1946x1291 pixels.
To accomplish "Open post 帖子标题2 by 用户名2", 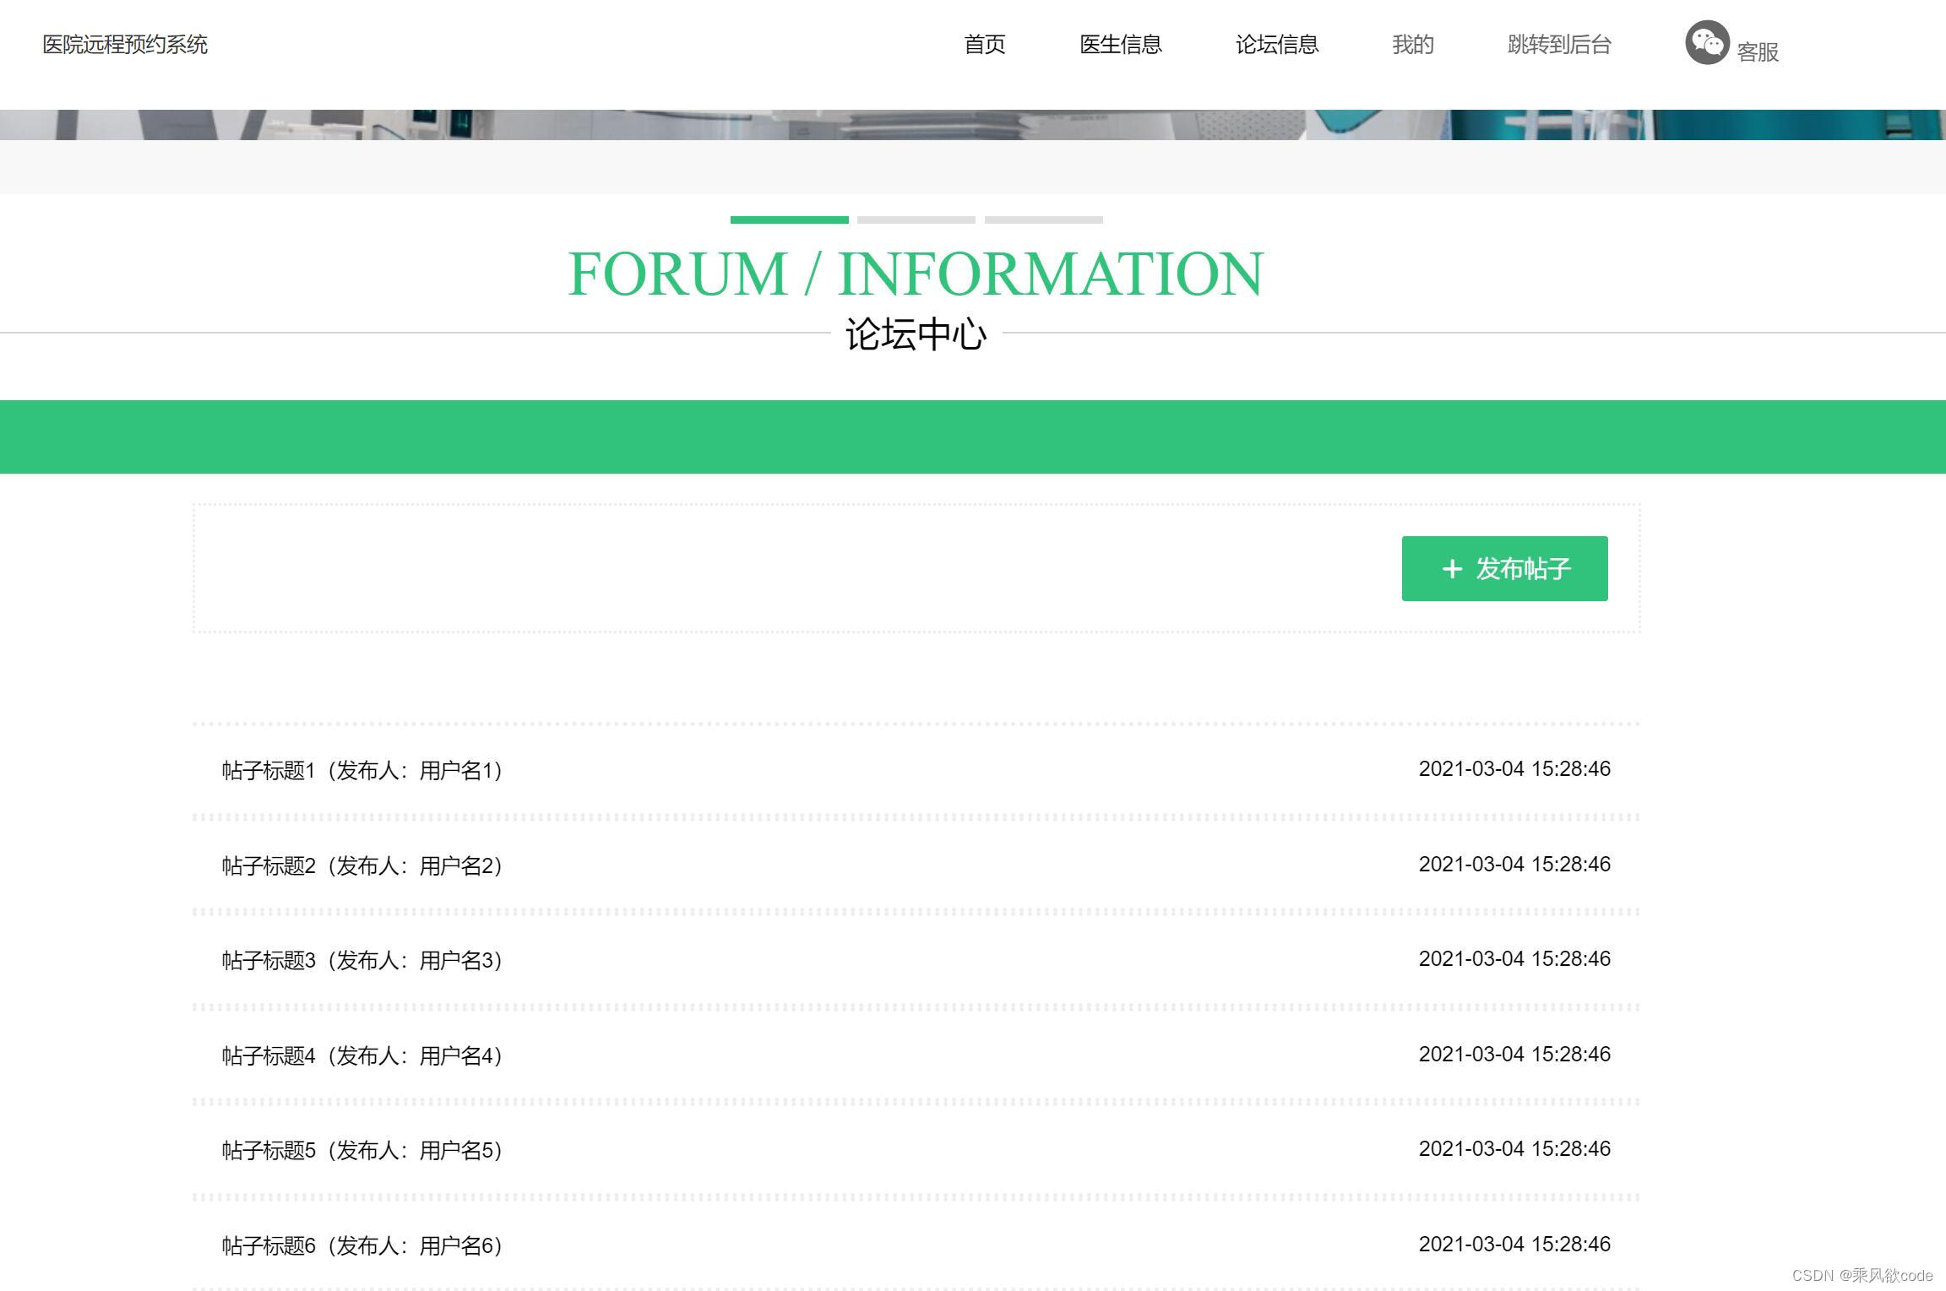I will 362,865.
